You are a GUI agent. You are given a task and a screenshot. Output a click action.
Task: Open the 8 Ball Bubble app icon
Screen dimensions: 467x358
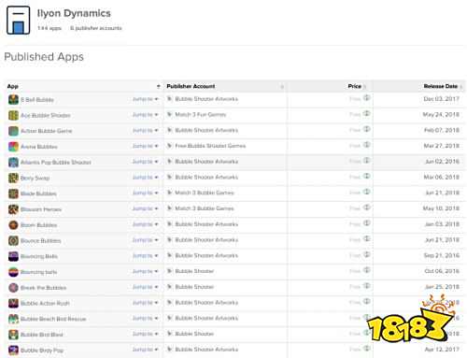[13, 99]
